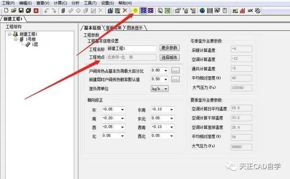Click the diagonal striped hatch icon
Screen dimensions: 290x179
[258, 11]
